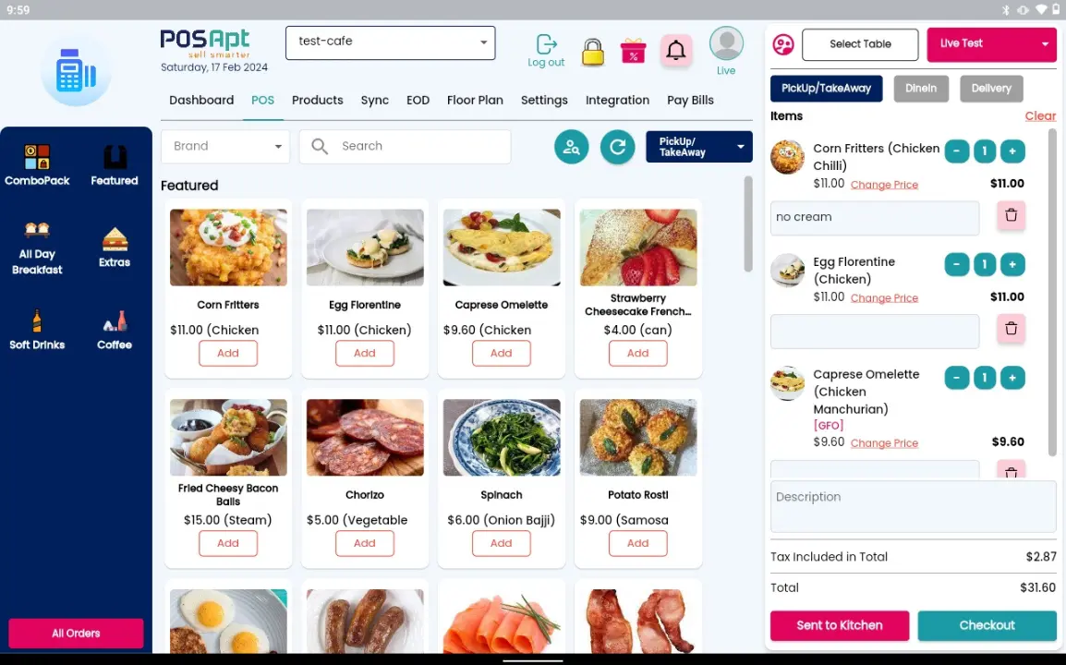Viewport: 1066px width, 665px height.
Task: Switch order type to Delivery
Action: tap(990, 89)
